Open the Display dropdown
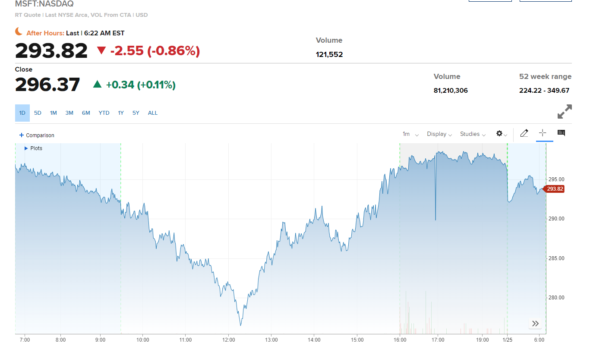 pos(439,134)
